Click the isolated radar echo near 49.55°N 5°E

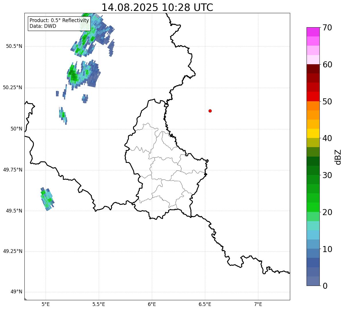(47, 199)
